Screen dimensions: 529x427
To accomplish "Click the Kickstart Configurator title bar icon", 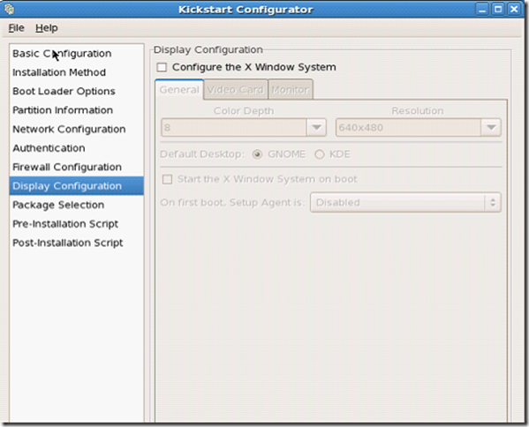I will click(x=9, y=9).
